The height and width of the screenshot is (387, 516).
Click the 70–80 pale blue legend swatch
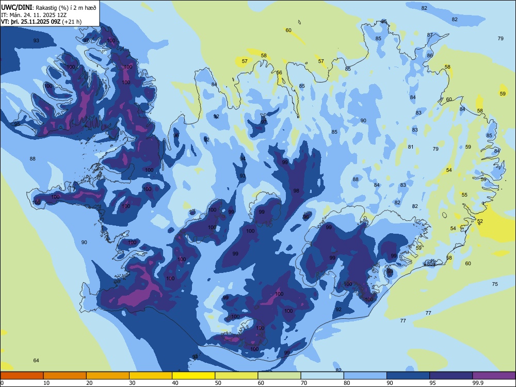322,376
